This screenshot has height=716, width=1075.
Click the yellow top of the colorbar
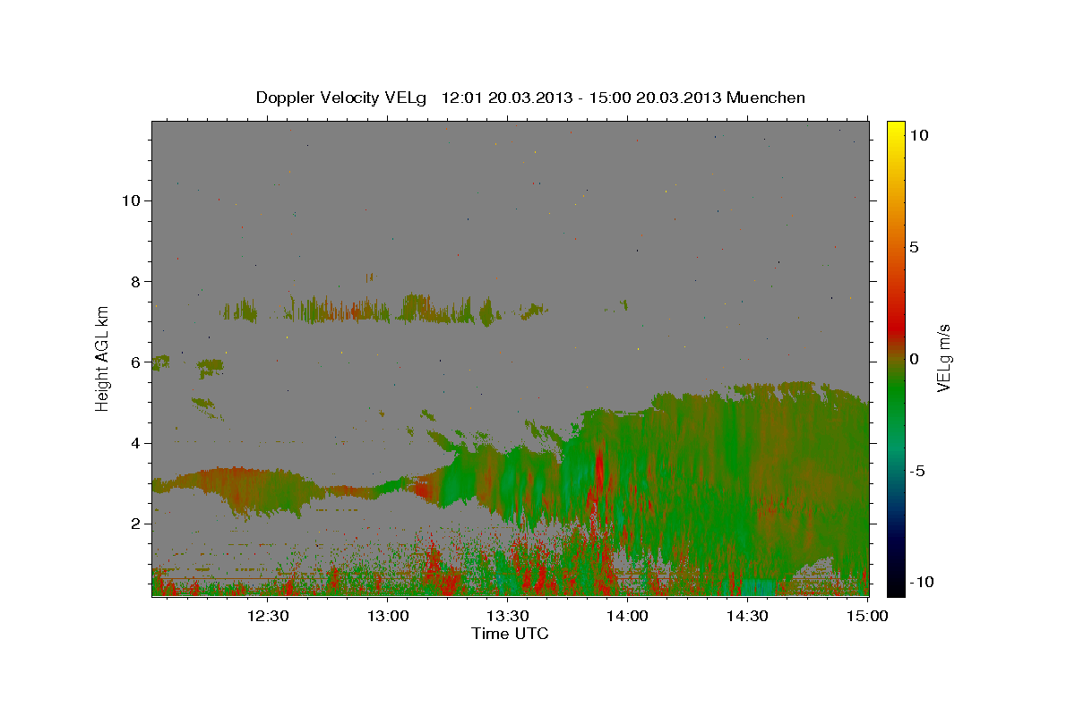point(895,130)
